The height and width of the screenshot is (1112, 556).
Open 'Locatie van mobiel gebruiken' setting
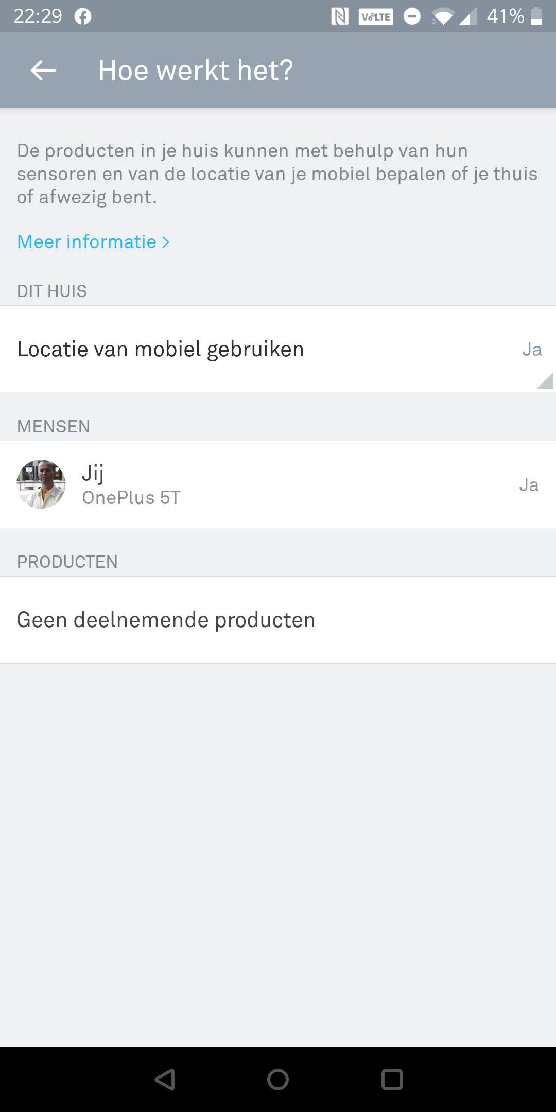pyautogui.click(x=161, y=349)
